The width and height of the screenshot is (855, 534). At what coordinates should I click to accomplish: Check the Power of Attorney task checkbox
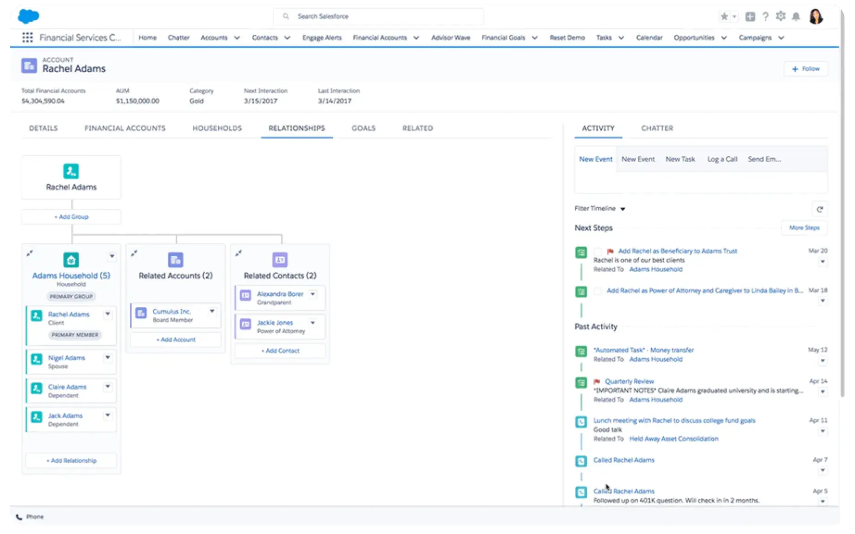(597, 291)
